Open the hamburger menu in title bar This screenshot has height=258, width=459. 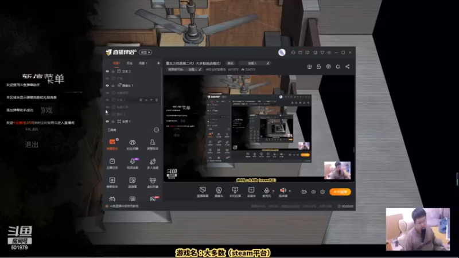[329, 52]
